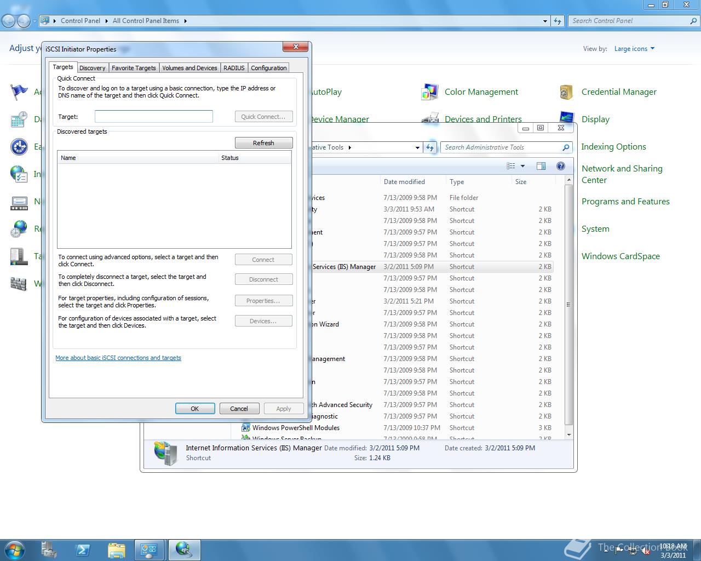Screen dimensions: 701x561
Task: Click the Windows Firewall brick wall icon
Action: coord(19,284)
